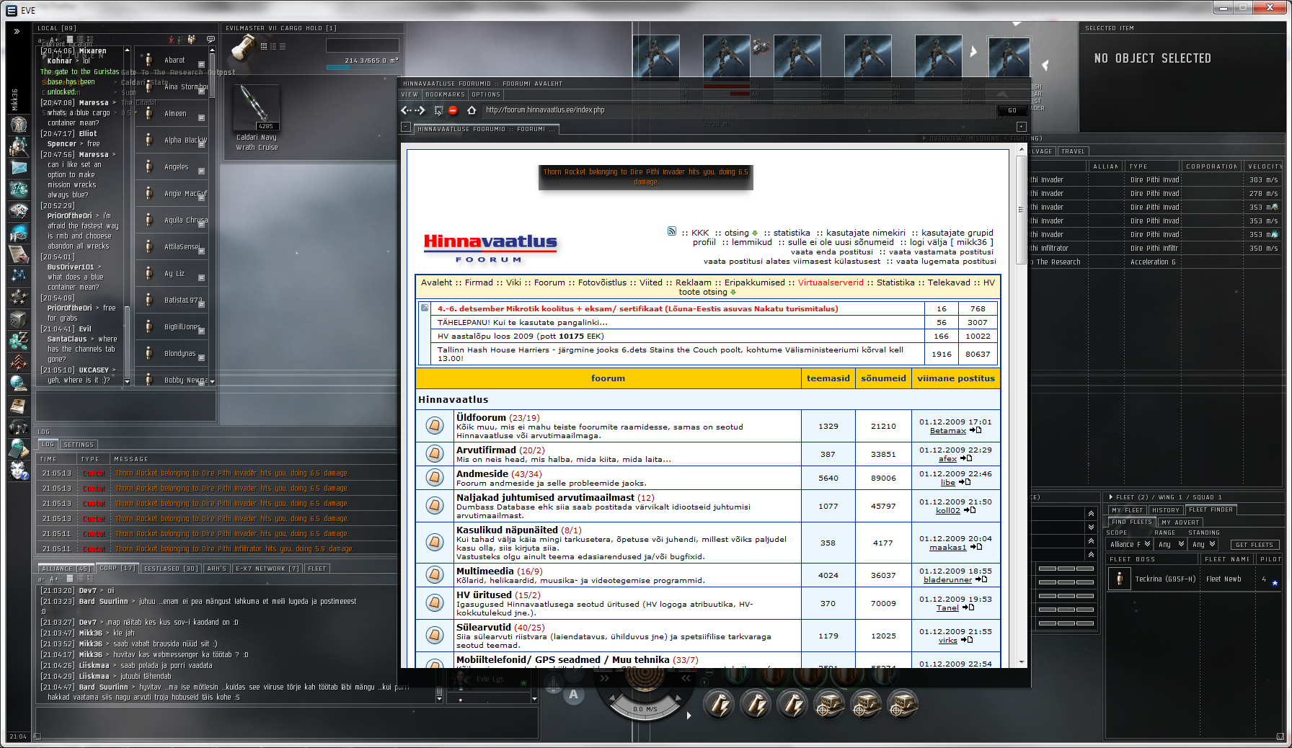Open the Browser globe icon in the Neocom
The width and height of the screenshot is (1292, 748).
[x=19, y=383]
